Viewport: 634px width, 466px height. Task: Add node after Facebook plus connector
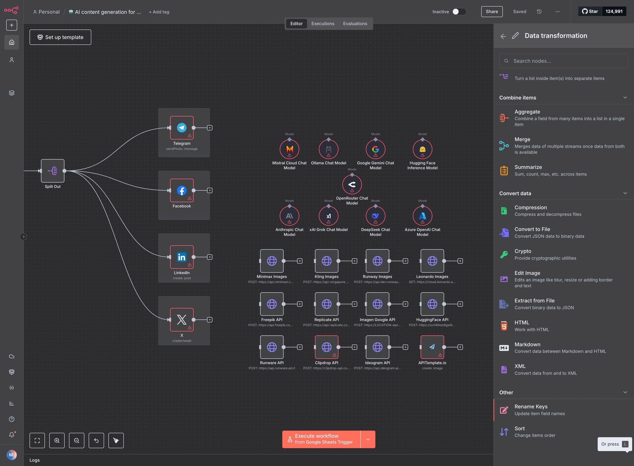tap(210, 190)
